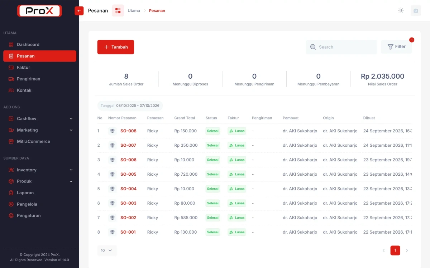Click the Lunas invoice badge for SO-001
430x268 pixels.
(x=237, y=232)
